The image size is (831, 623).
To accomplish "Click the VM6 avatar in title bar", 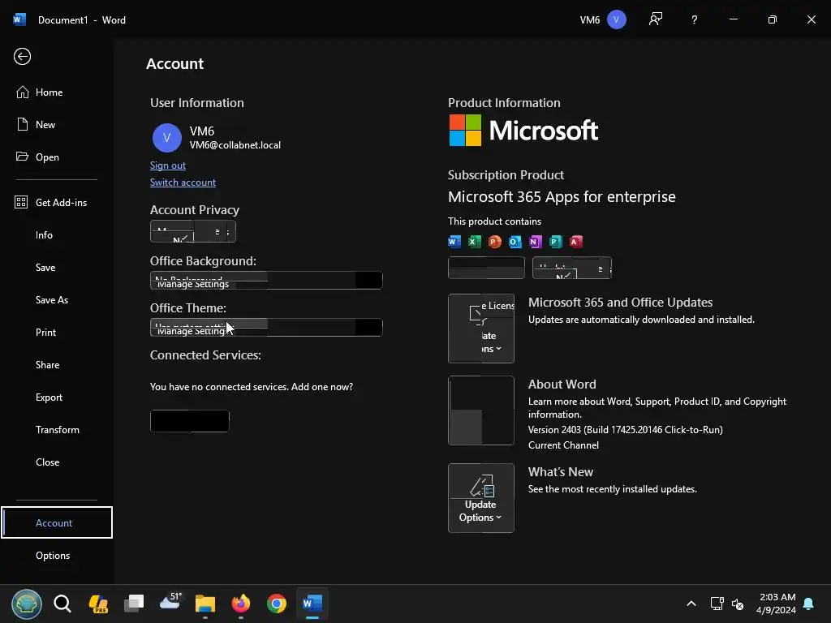I will pyautogui.click(x=616, y=19).
